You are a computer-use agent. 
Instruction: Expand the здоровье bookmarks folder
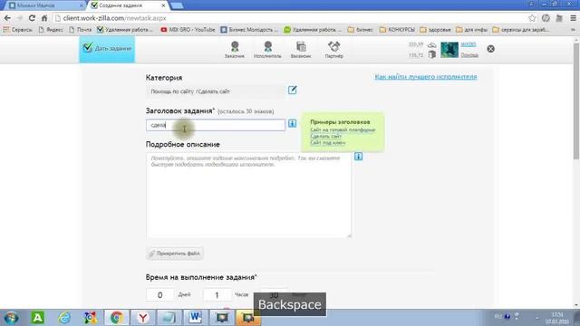click(435, 30)
